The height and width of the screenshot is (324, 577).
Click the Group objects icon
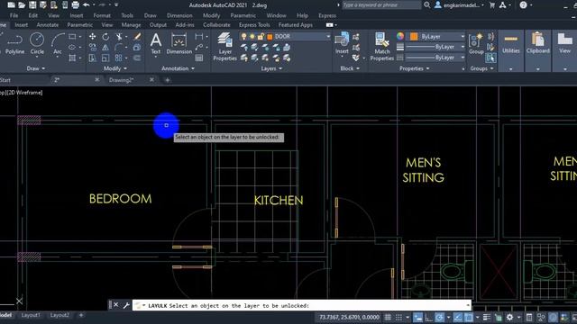[x=476, y=44]
